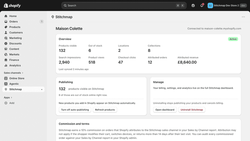Click the '12' attributed orders value
This screenshot has width=250, height=141.
click(x=150, y=62)
